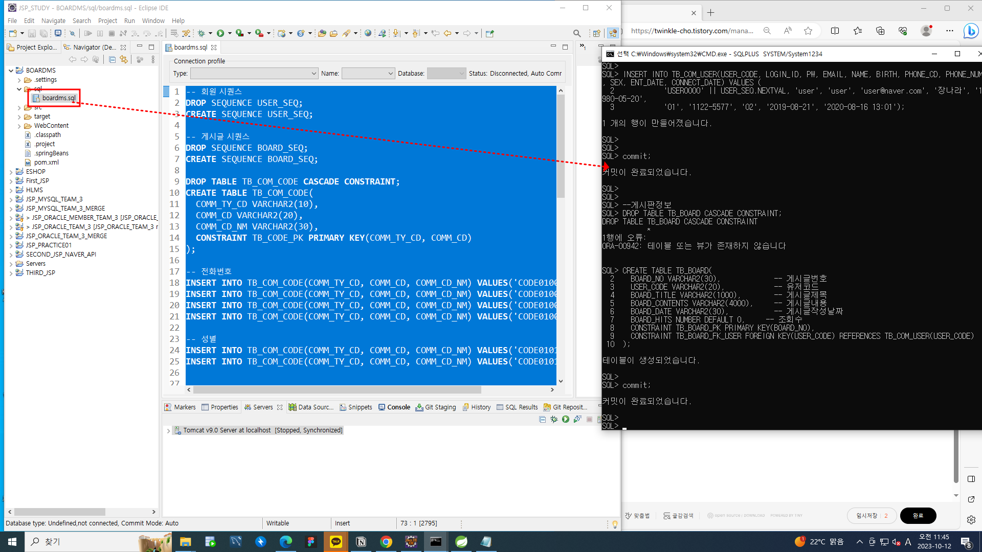The width and height of the screenshot is (982, 552).
Task: Click the Search magnifier icon in Eclipse toolbar
Action: click(x=577, y=33)
